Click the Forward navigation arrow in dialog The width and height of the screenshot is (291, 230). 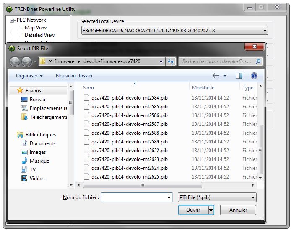pyautogui.click(x=27, y=61)
